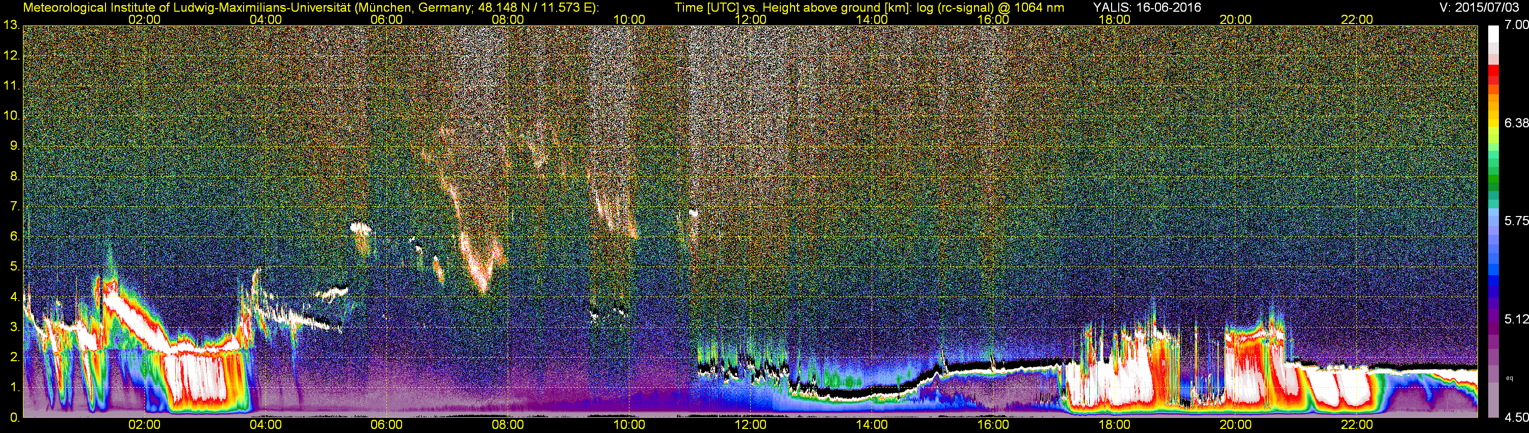Click 18:00 on the bottom time axis
Viewport: 1529px width, 433px height.
pos(1114,425)
